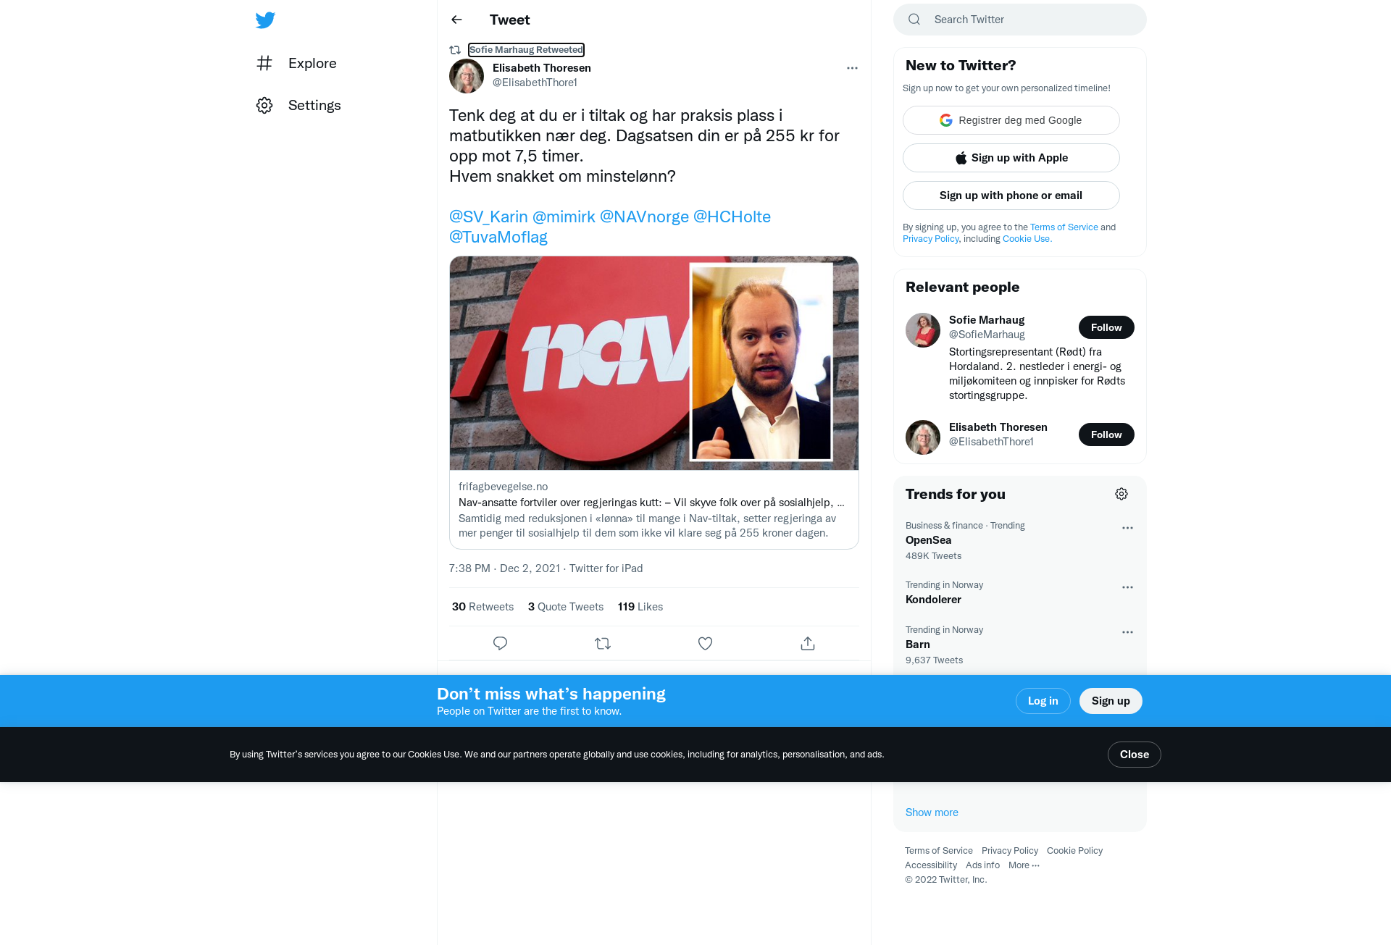This screenshot has height=945, width=1391.
Task: Click the Twitter bird logo
Action: click(x=265, y=20)
